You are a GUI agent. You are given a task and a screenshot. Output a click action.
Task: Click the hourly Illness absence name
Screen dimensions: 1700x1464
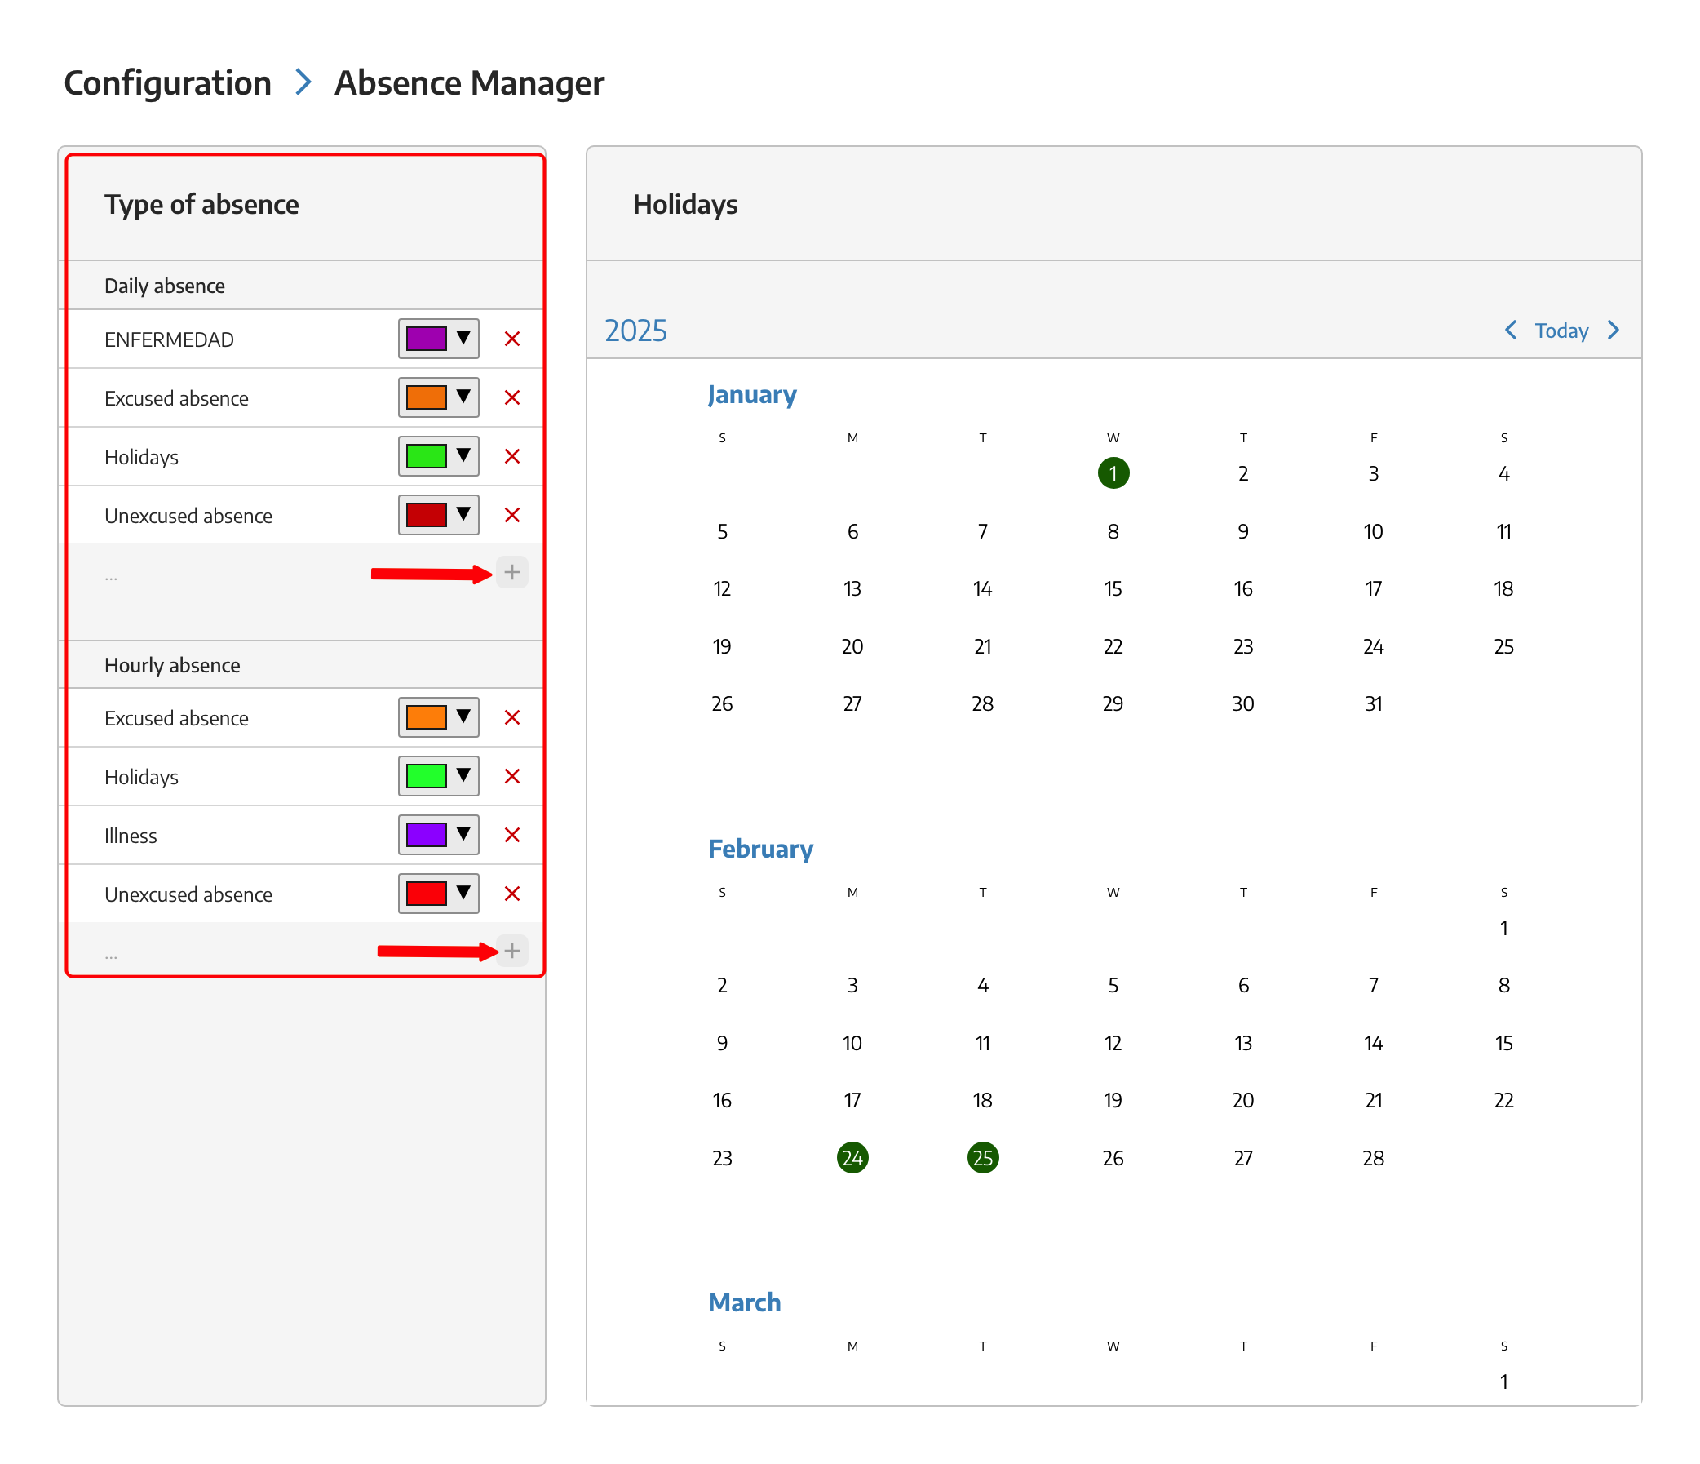[x=131, y=836]
